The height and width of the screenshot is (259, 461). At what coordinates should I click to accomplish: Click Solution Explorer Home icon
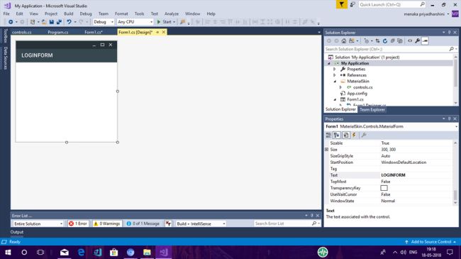[x=344, y=41]
